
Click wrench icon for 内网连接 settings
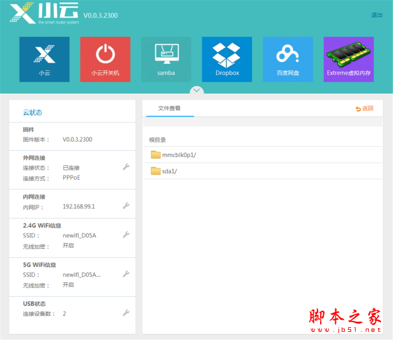click(x=126, y=206)
